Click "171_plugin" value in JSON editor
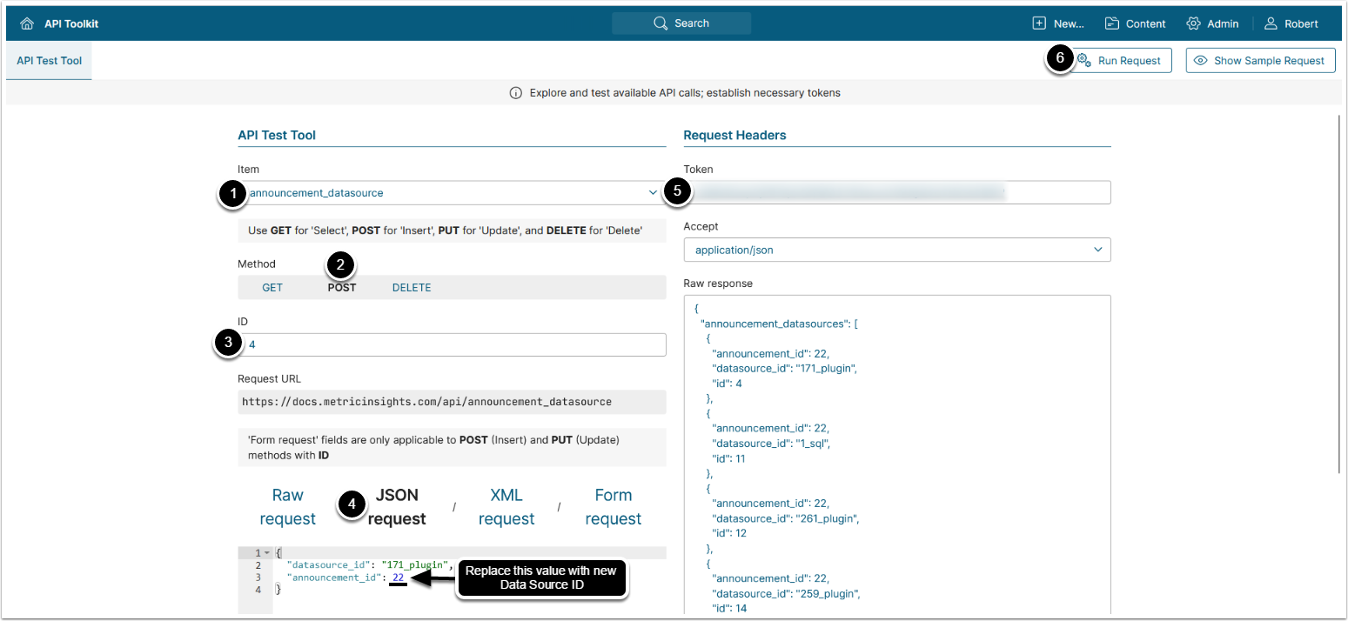 tap(415, 565)
